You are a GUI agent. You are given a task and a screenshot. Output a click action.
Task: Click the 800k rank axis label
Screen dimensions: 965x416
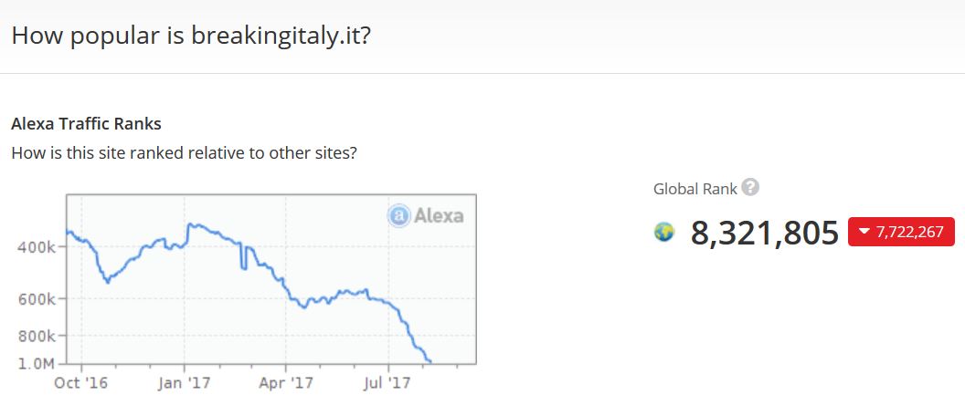40,336
